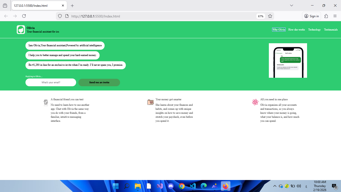Click the page info icon in address bar
341x192 pixels.
pos(67,16)
